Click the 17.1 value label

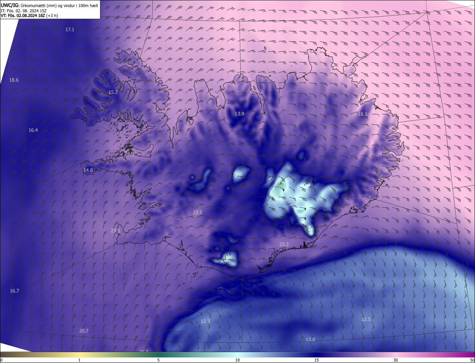70,29
